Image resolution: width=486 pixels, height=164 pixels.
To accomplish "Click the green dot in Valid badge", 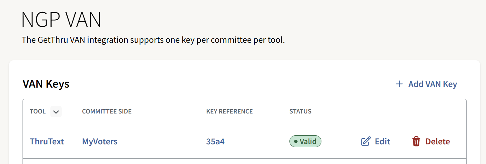I will click(x=296, y=142).
